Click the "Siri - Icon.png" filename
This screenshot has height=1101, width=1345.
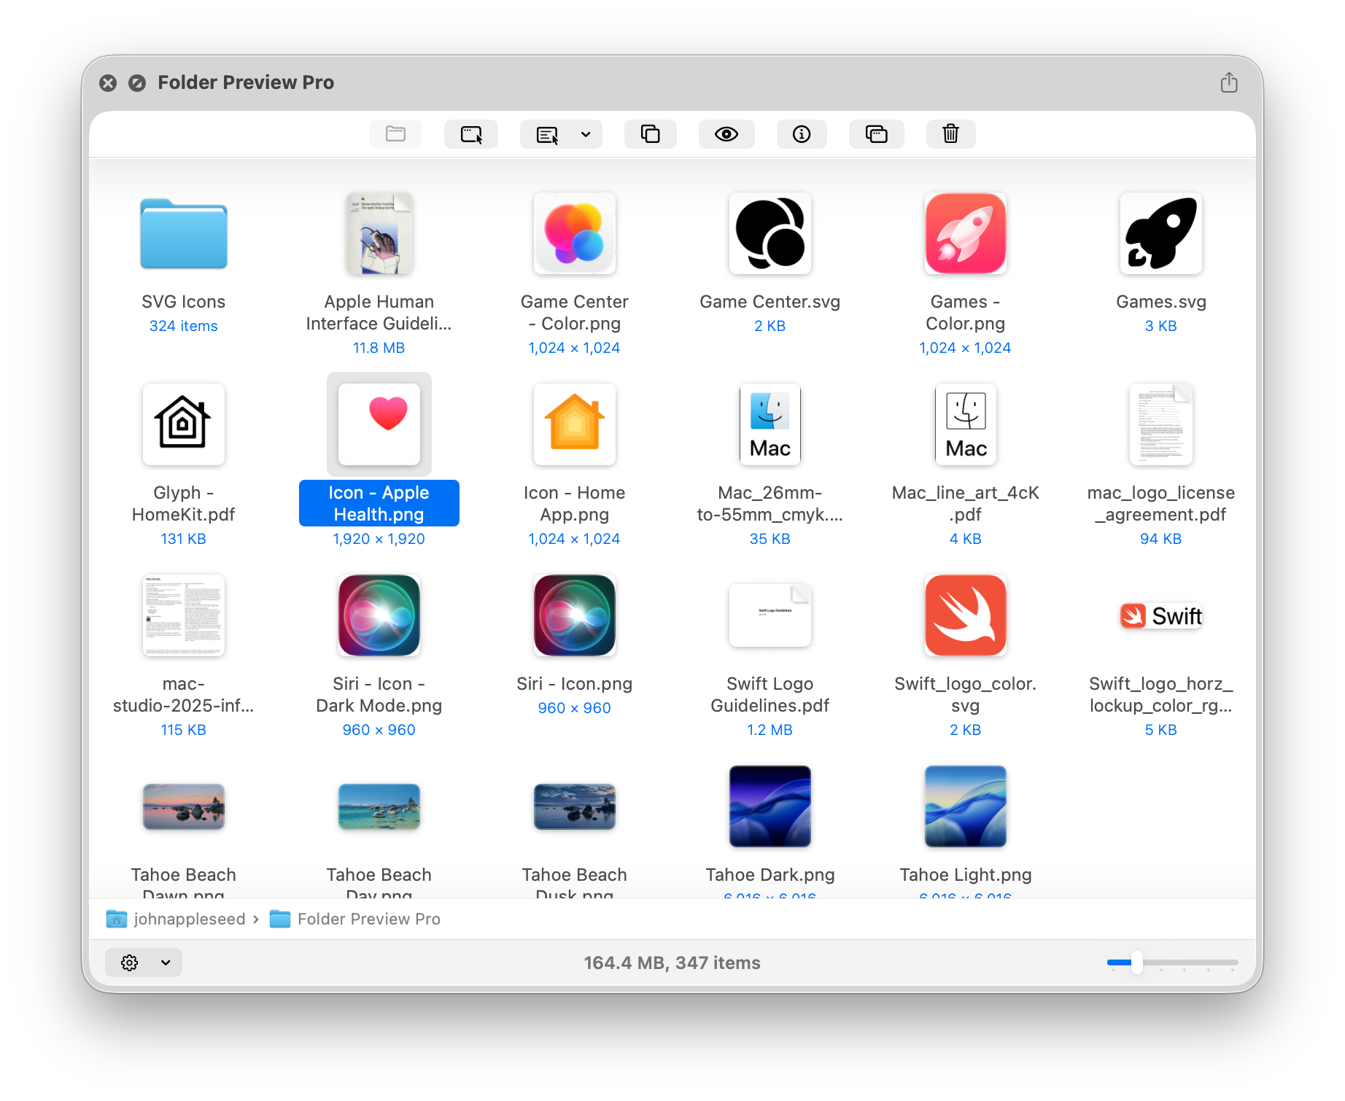coord(575,684)
